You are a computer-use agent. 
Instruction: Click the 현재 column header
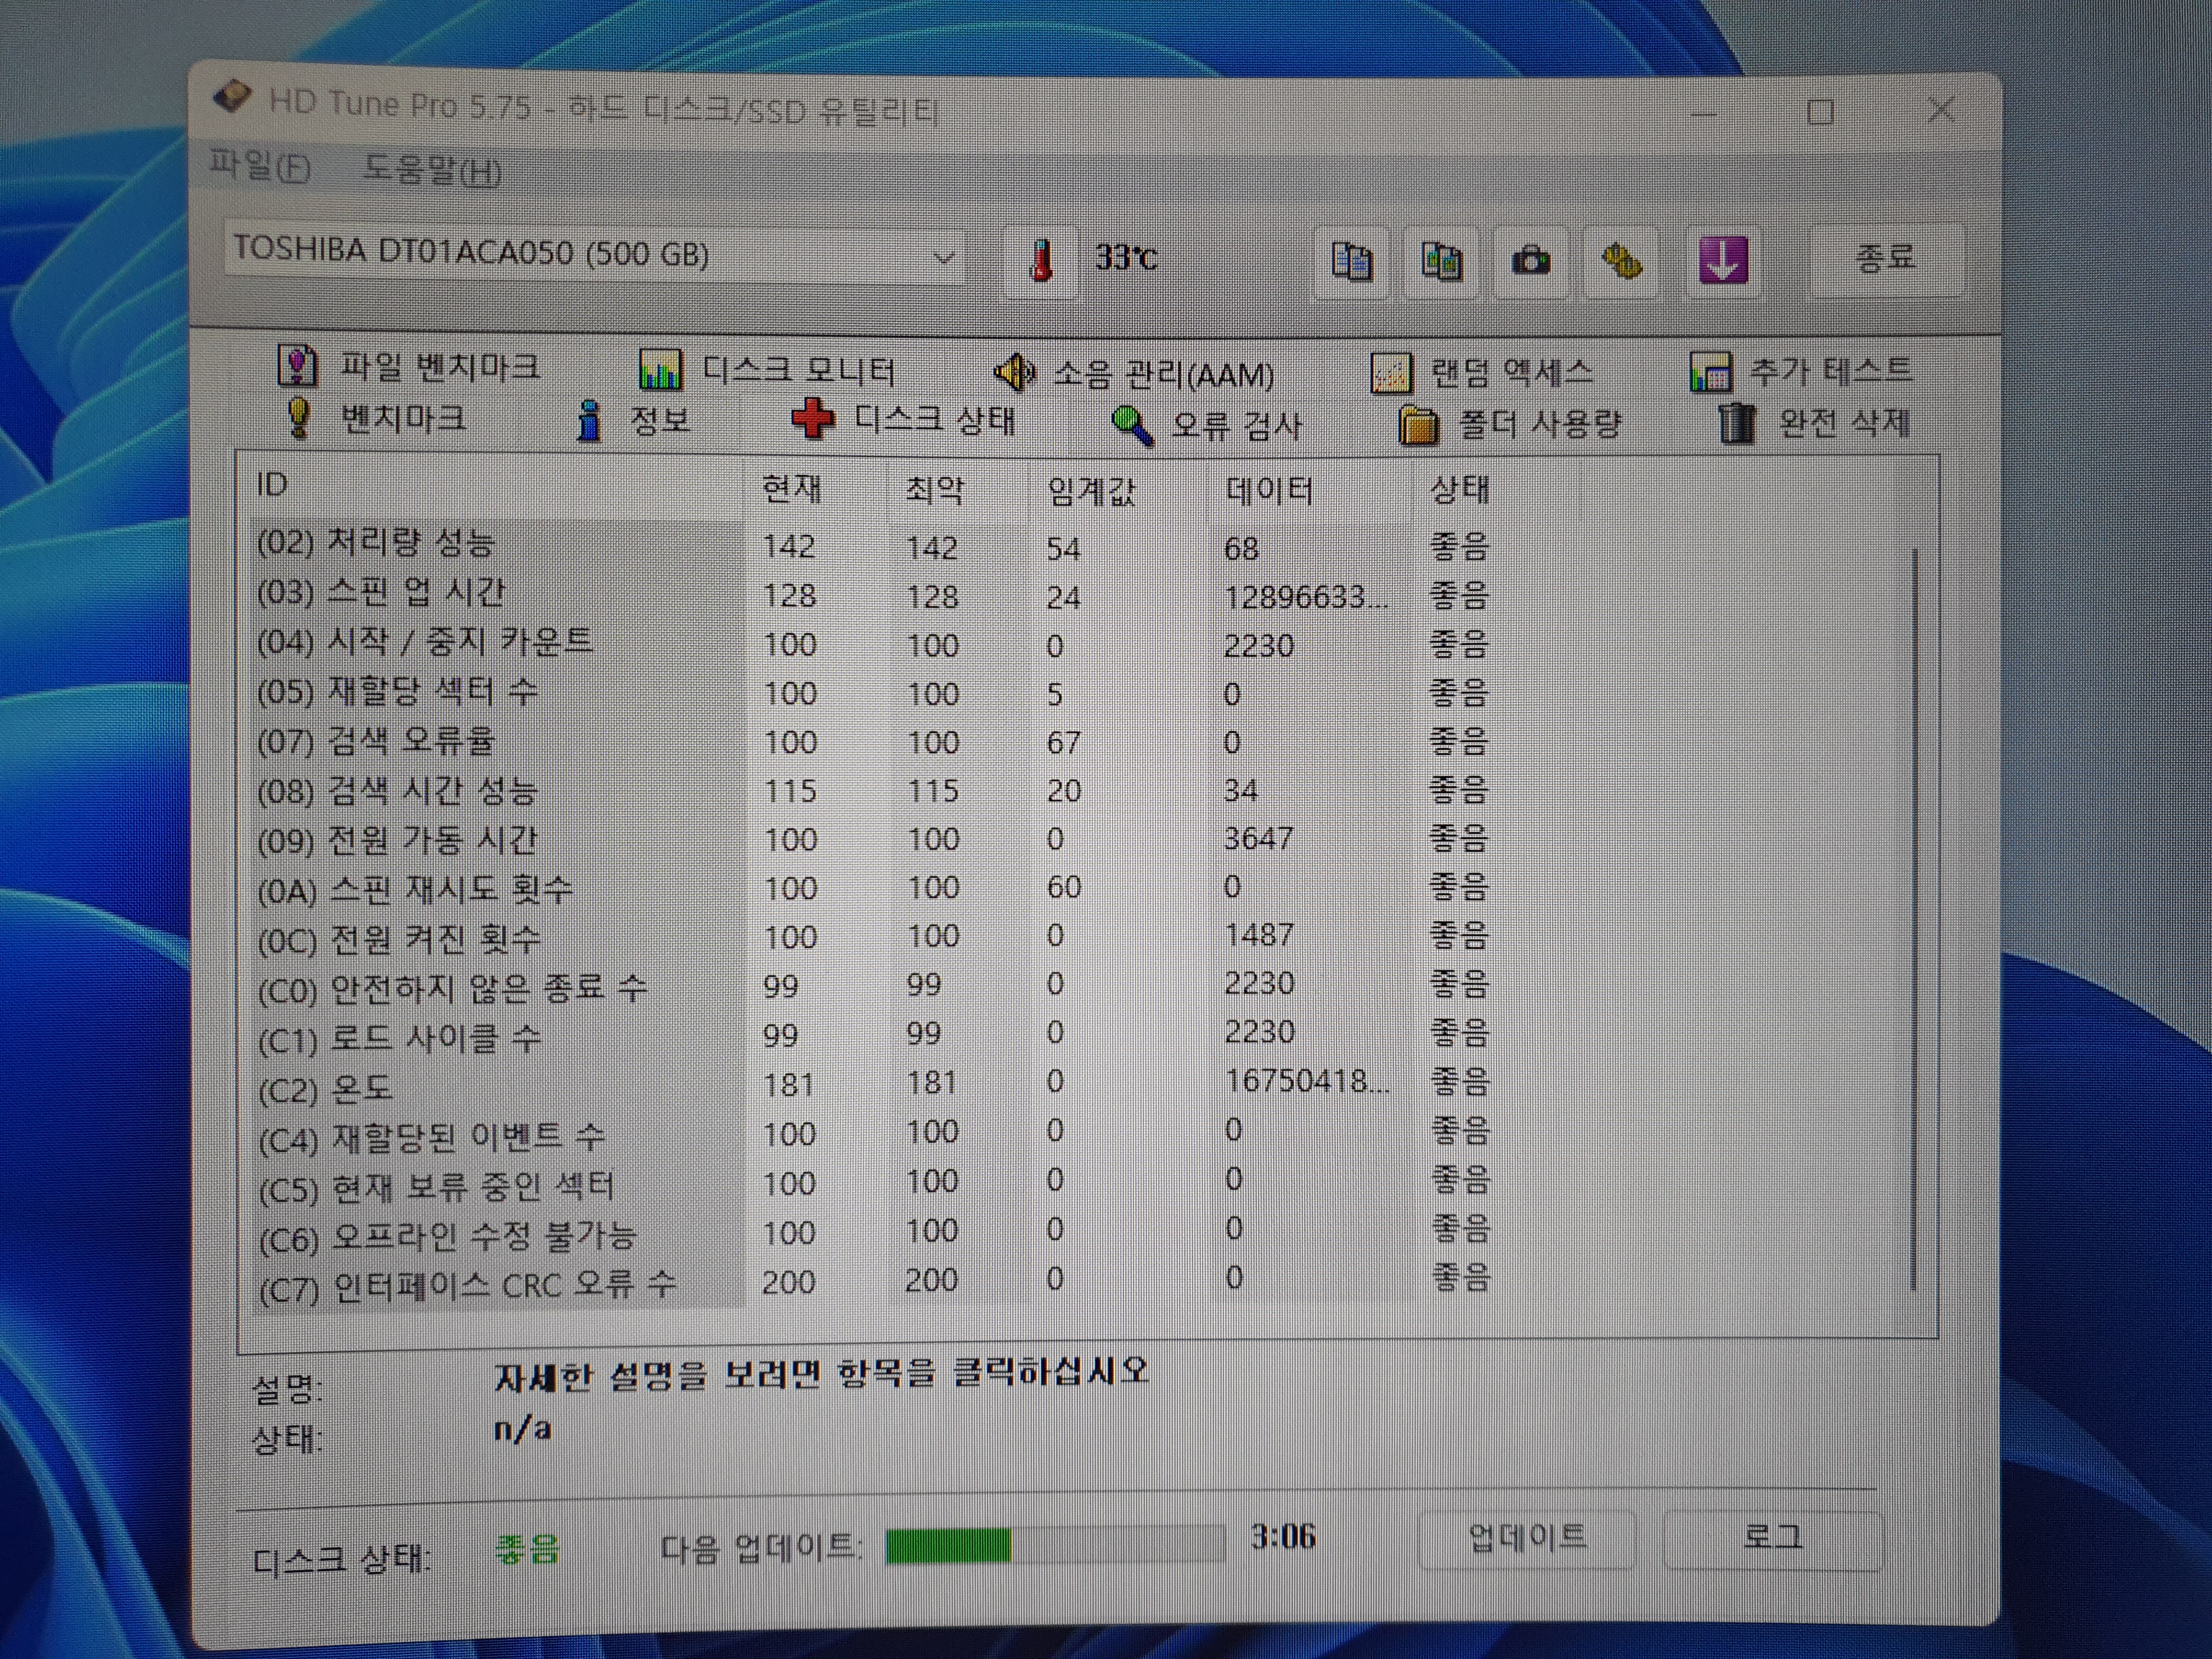click(x=816, y=488)
